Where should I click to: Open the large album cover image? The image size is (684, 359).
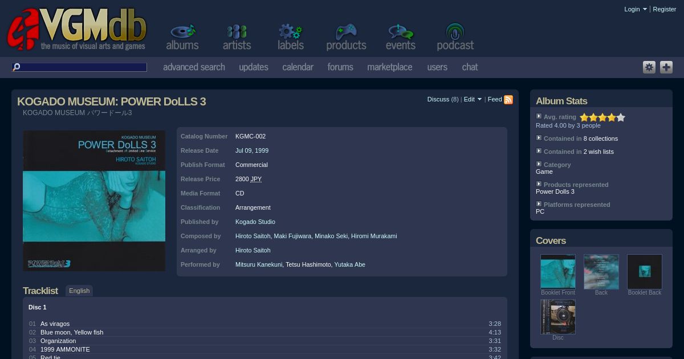pyautogui.click(x=94, y=201)
